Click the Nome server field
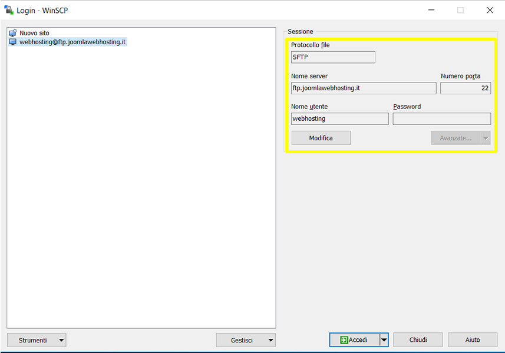Screen dimensions: 505x353 [363, 88]
